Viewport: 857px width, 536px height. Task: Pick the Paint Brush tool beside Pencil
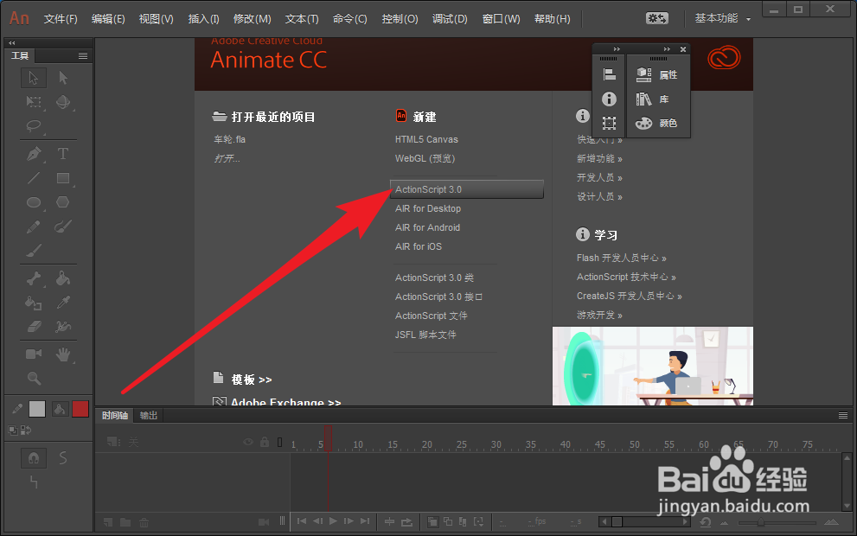pos(63,227)
